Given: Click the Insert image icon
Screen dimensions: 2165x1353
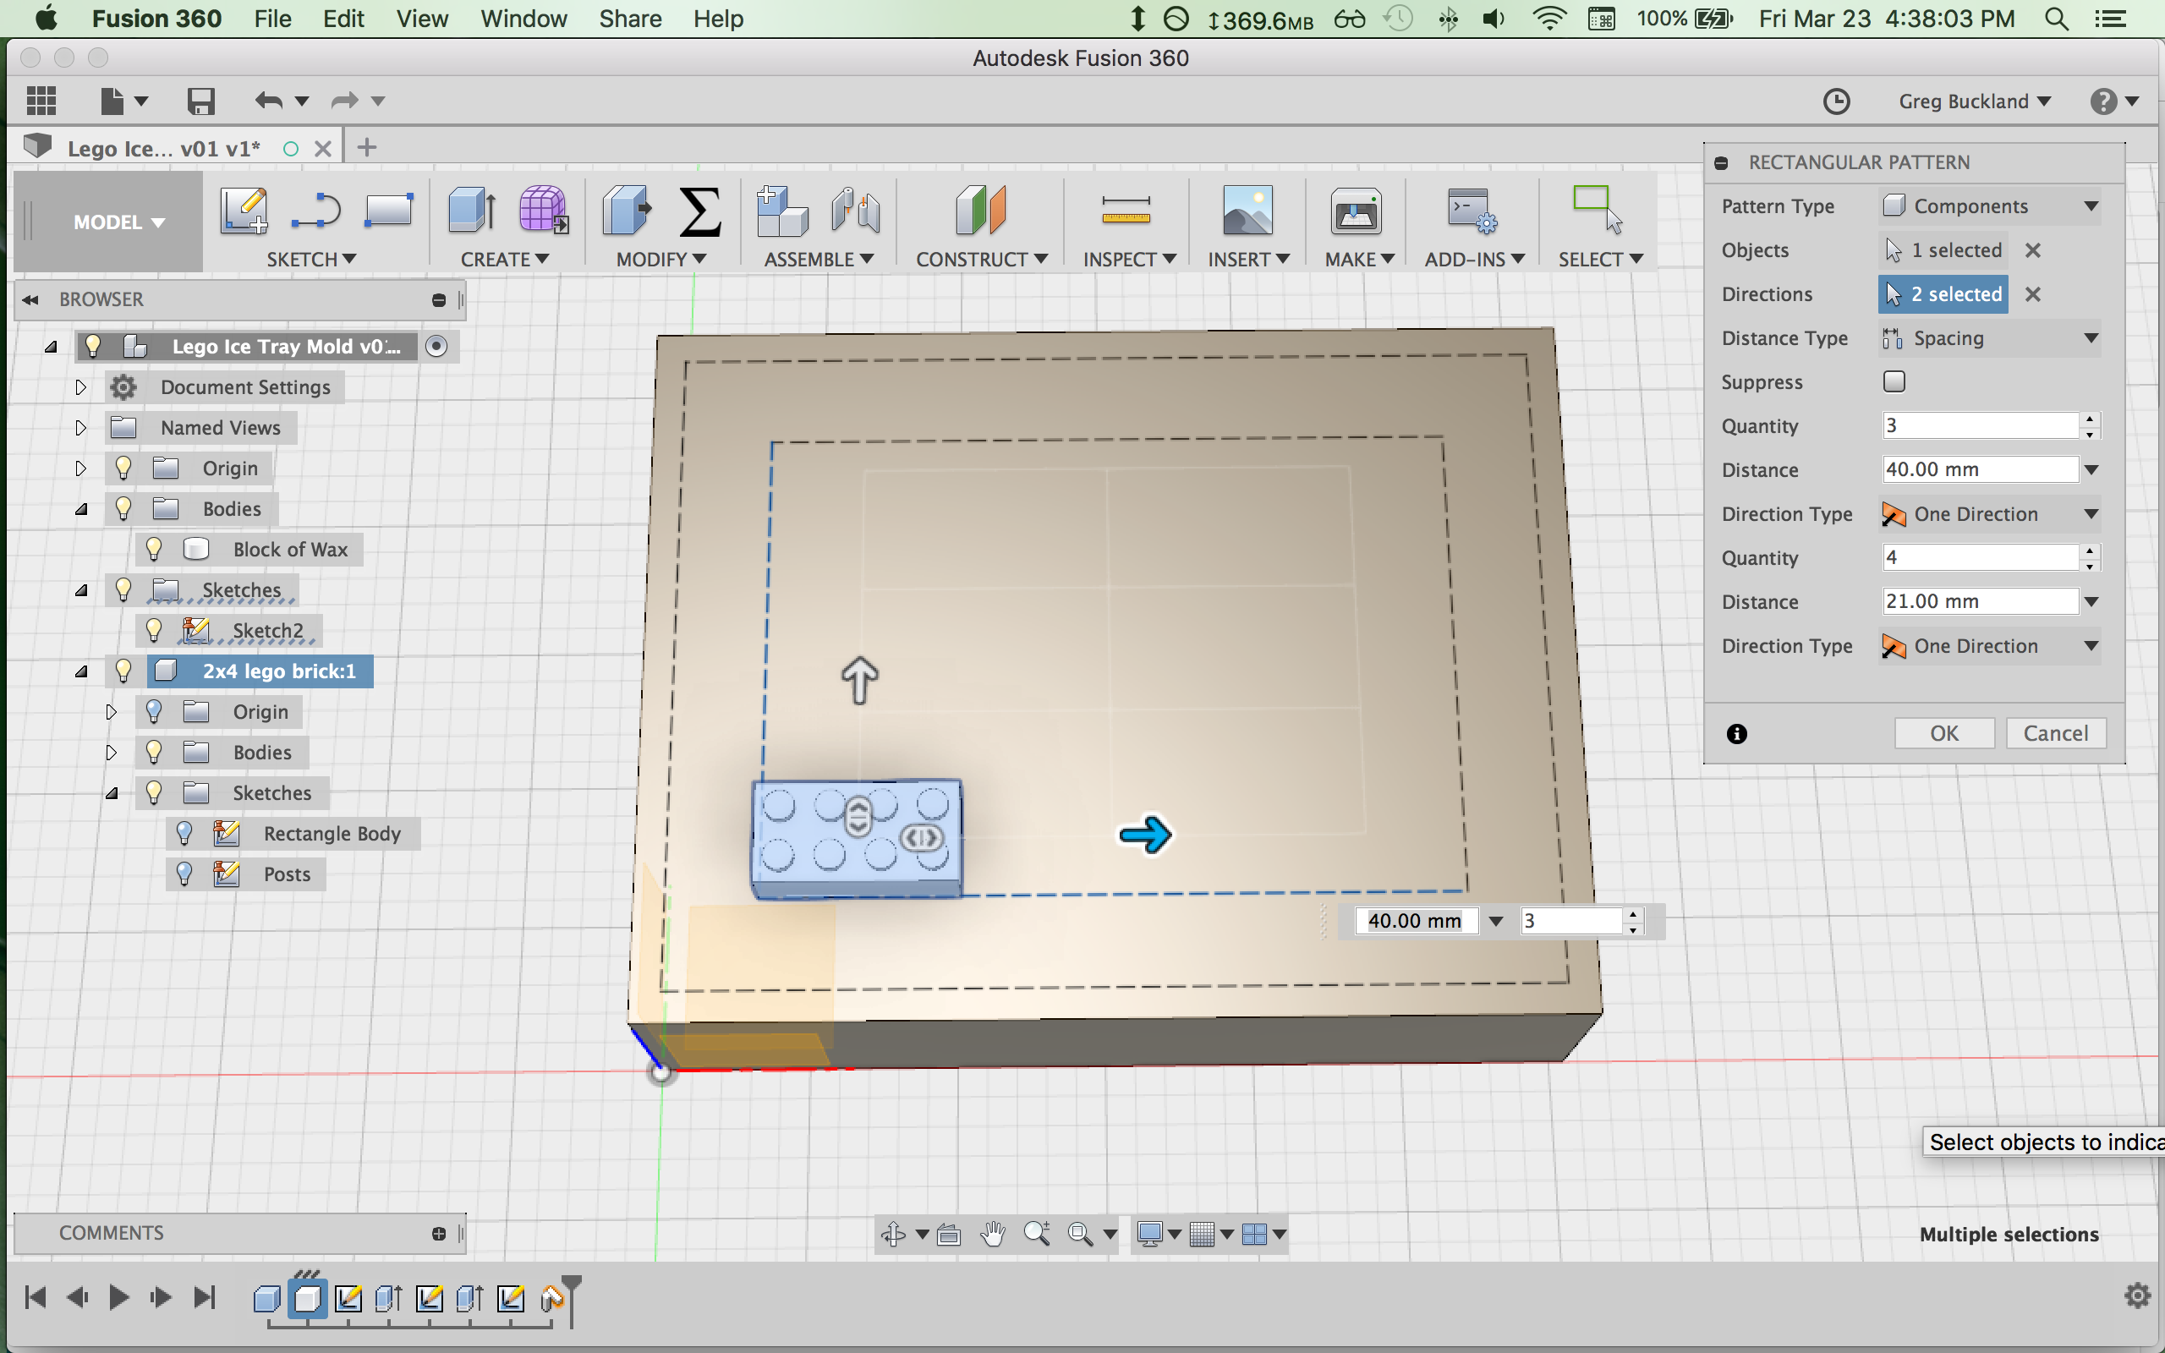Looking at the screenshot, I should [1247, 211].
